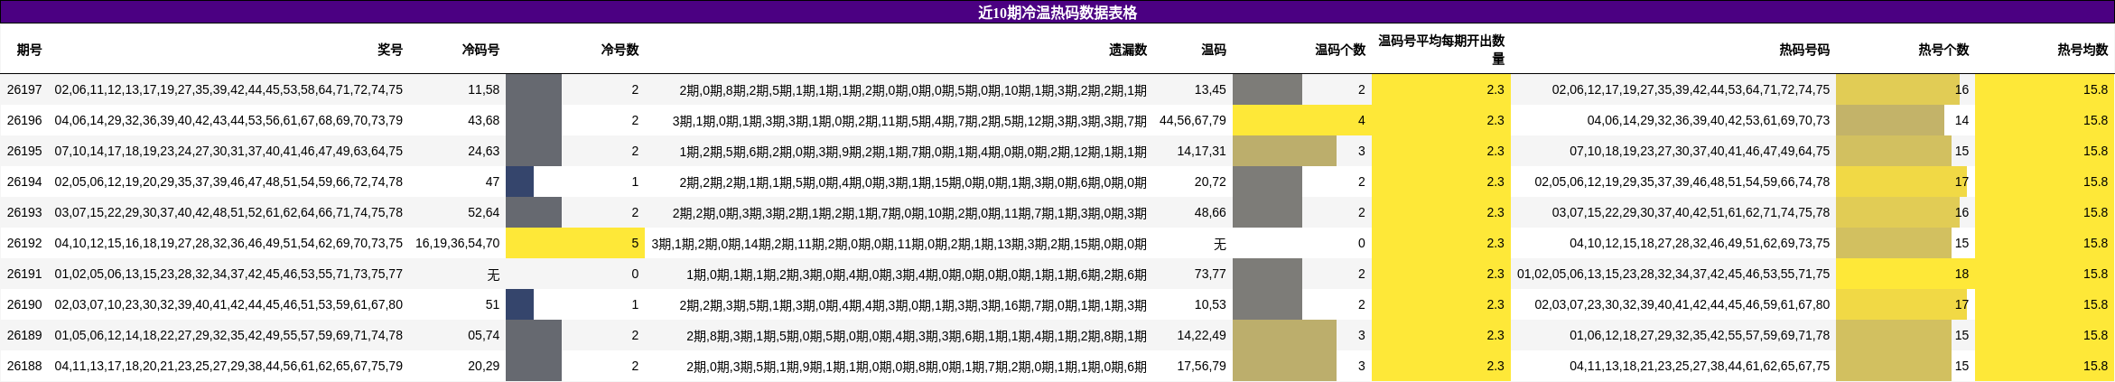This screenshot has width=2115, height=382.
Task: Select period number 26196
Action: click(x=24, y=120)
